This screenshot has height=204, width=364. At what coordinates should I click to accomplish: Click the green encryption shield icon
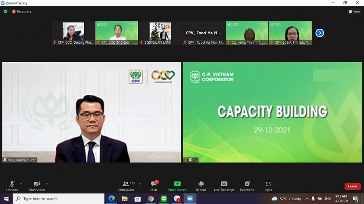5,11
